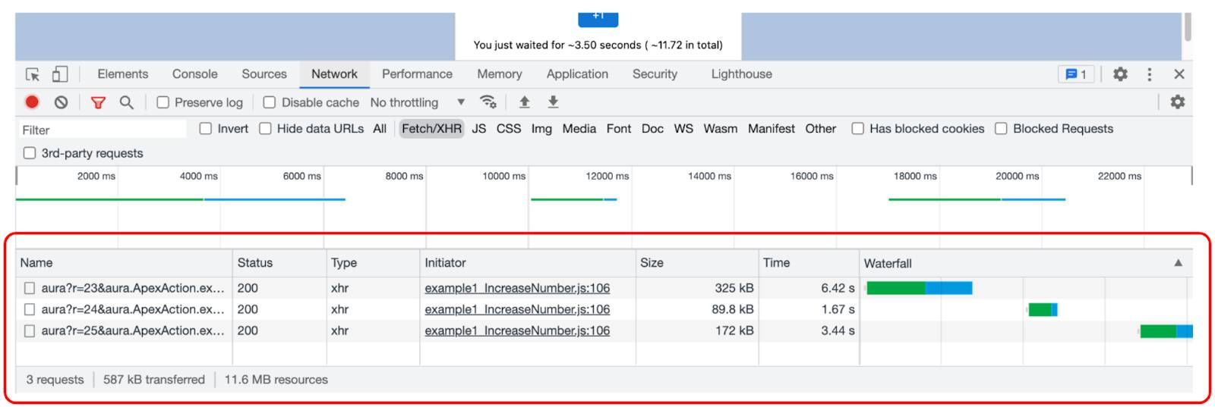Filter by Img requests
The height and width of the screenshot is (407, 1215).
(541, 129)
